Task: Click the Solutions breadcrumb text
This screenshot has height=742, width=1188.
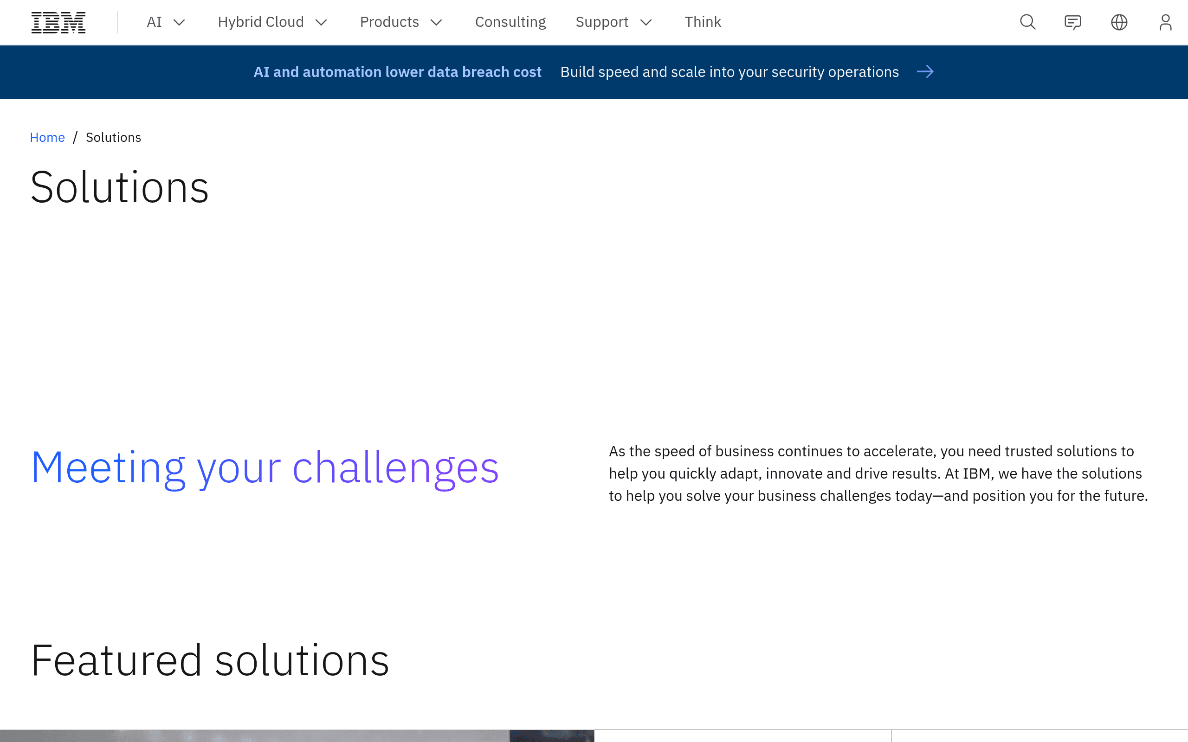Action: (x=113, y=137)
